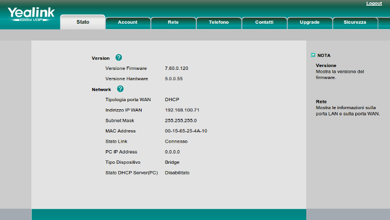The width and height of the screenshot is (390, 220).
Task: Select MAC address 00-15-65-25-4A-10
Action: (x=186, y=131)
